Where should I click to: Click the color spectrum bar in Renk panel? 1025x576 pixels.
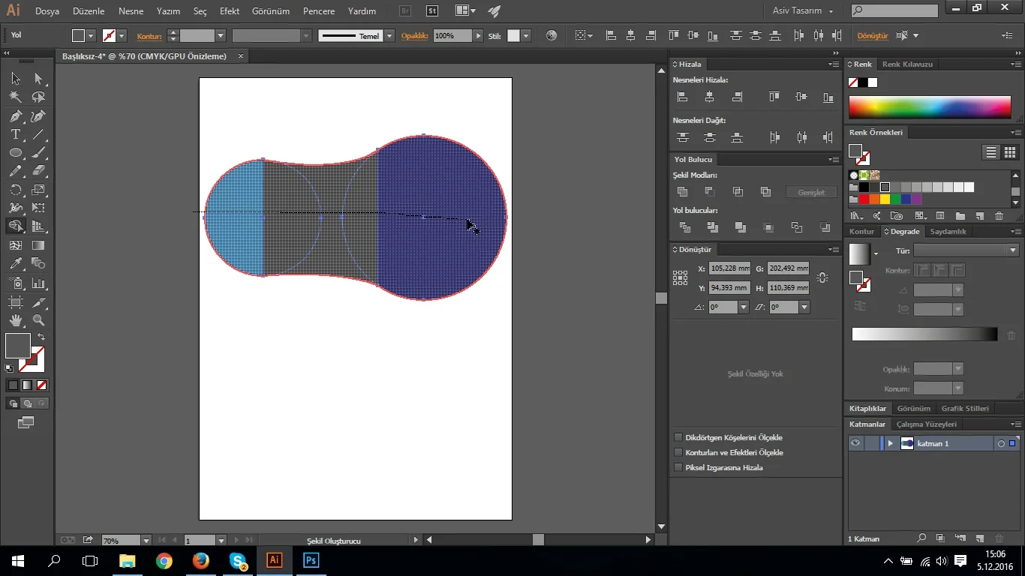(x=930, y=107)
